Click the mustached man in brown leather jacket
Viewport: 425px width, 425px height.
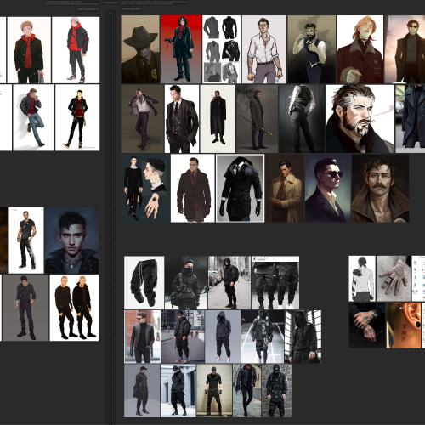(380, 188)
